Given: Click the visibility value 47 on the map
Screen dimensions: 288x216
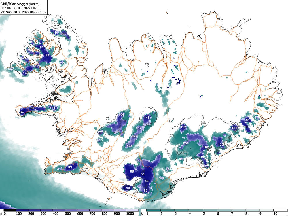Looking at the screenshot, I should tap(23, 112).
